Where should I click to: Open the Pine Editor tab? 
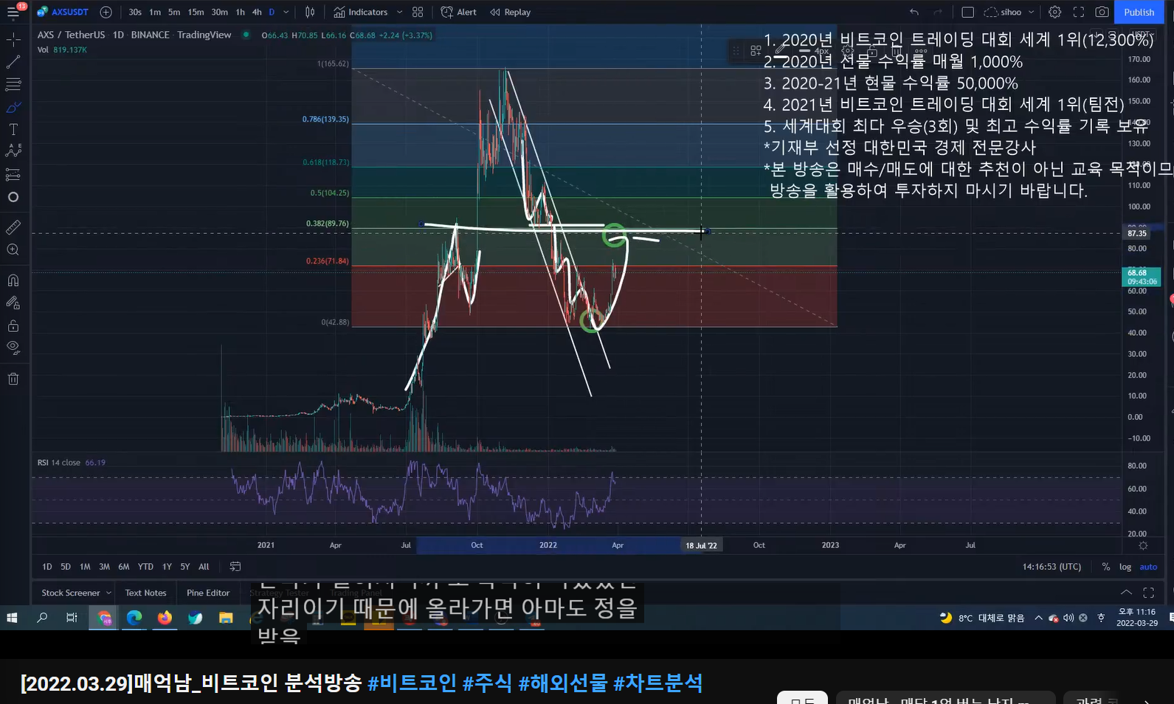[x=208, y=593]
